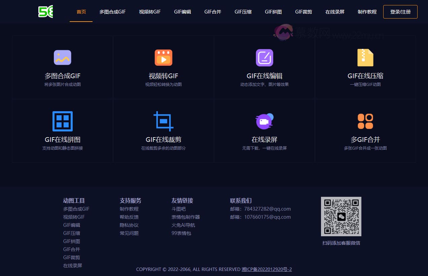Screen dimensions: 428x276
Task: Open the 多GIF合并 orange squares icon
Action: point(365,121)
